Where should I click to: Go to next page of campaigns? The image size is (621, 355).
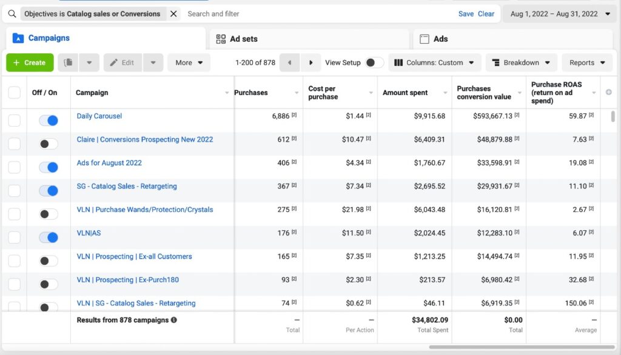[x=310, y=62]
